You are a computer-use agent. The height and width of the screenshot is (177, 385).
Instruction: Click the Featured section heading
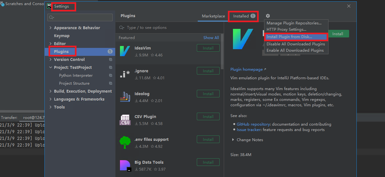click(x=127, y=38)
